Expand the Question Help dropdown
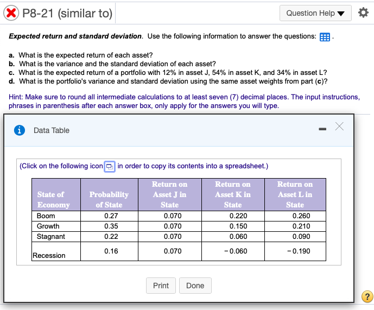 (x=315, y=13)
